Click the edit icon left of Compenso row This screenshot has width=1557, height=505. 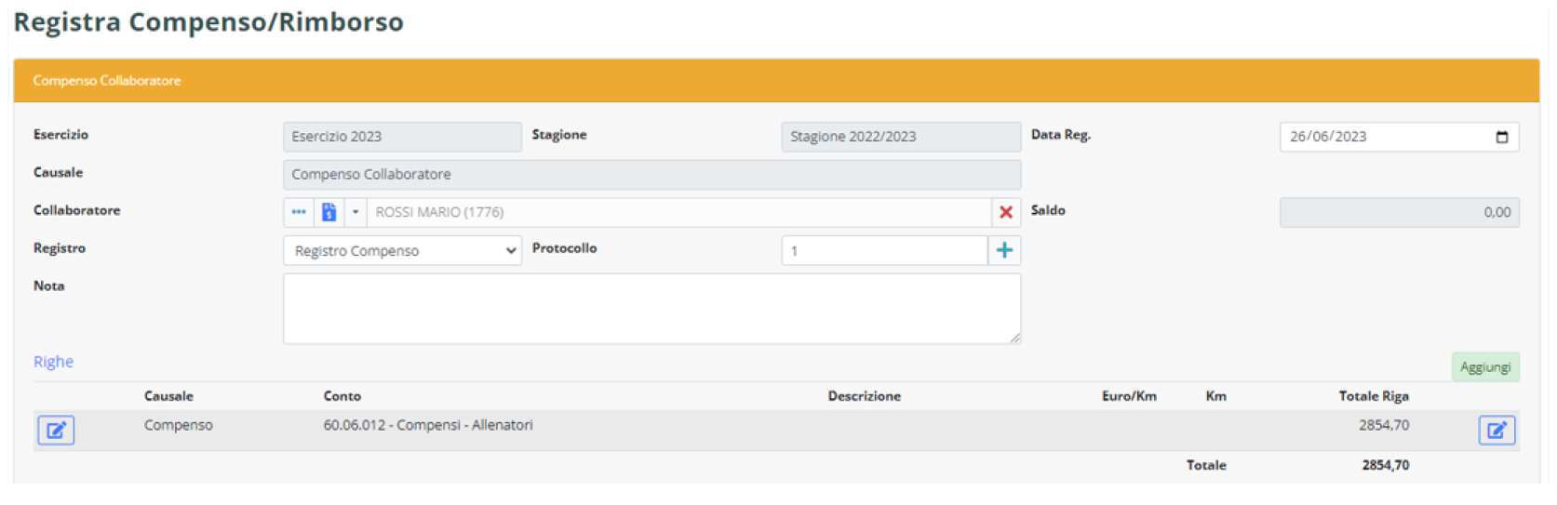pyautogui.click(x=56, y=430)
